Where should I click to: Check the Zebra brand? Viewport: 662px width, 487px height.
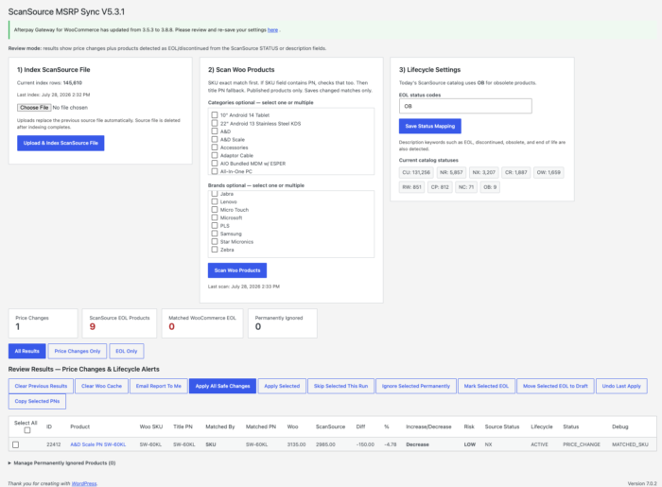point(215,250)
